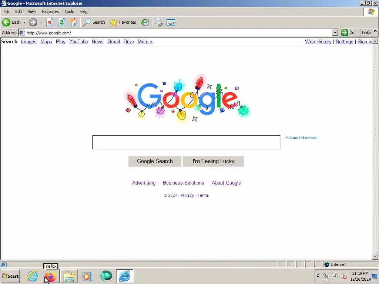The width and height of the screenshot is (379, 284).
Task: Click the network tray icon
Action: pyautogui.click(x=326, y=276)
